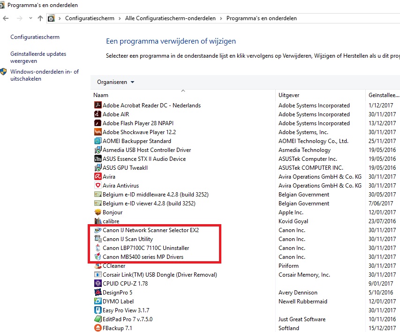Expand the chevron before Configuratiescherm breadcrumb
This screenshot has width=400, height=332.
tap(60, 18)
